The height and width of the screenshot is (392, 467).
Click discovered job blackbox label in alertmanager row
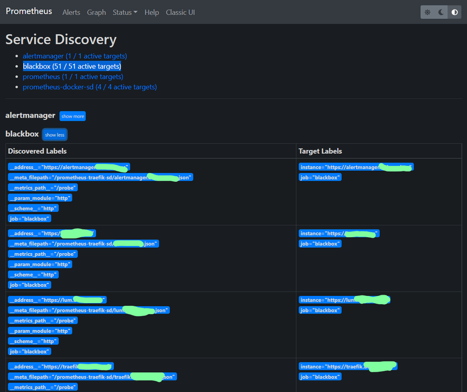[x=30, y=219]
